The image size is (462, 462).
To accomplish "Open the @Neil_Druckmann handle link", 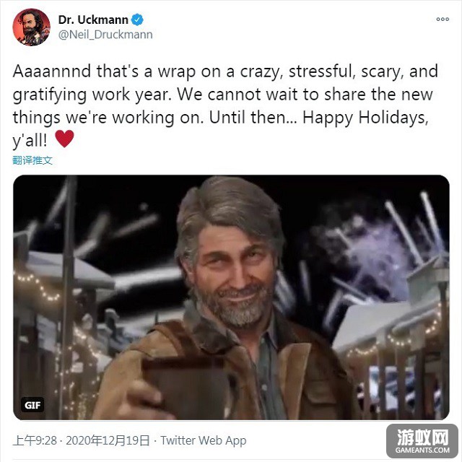I will (x=105, y=35).
